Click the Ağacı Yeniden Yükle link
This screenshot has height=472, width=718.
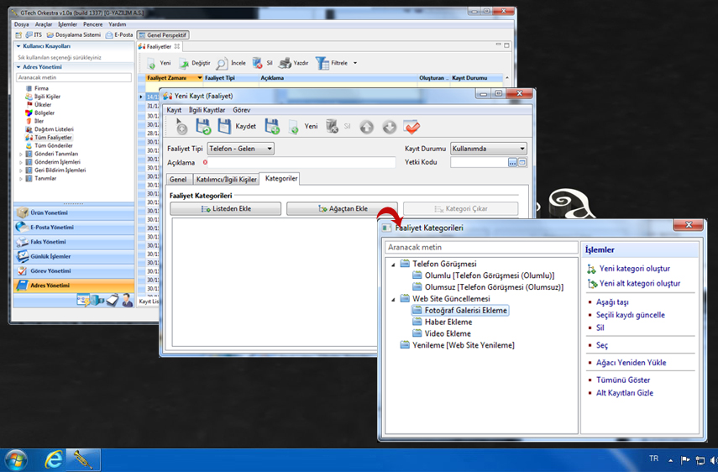click(x=631, y=363)
